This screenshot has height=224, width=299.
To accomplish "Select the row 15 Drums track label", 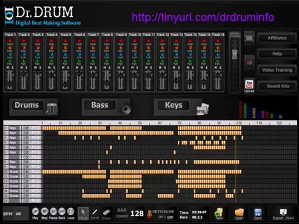I will coord(13,196).
